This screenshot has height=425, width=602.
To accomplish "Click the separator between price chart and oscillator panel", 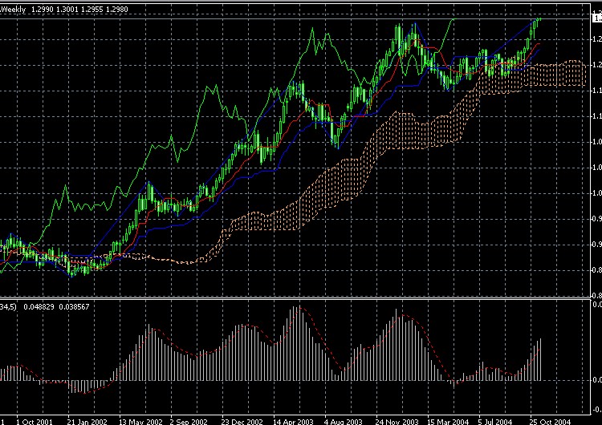I will (x=297, y=298).
